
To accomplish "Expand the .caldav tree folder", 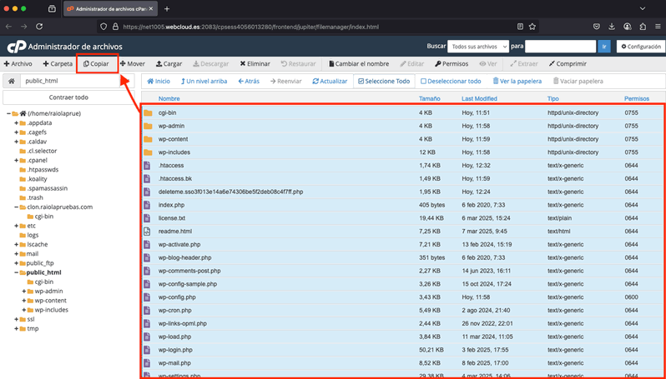I will 17,142.
